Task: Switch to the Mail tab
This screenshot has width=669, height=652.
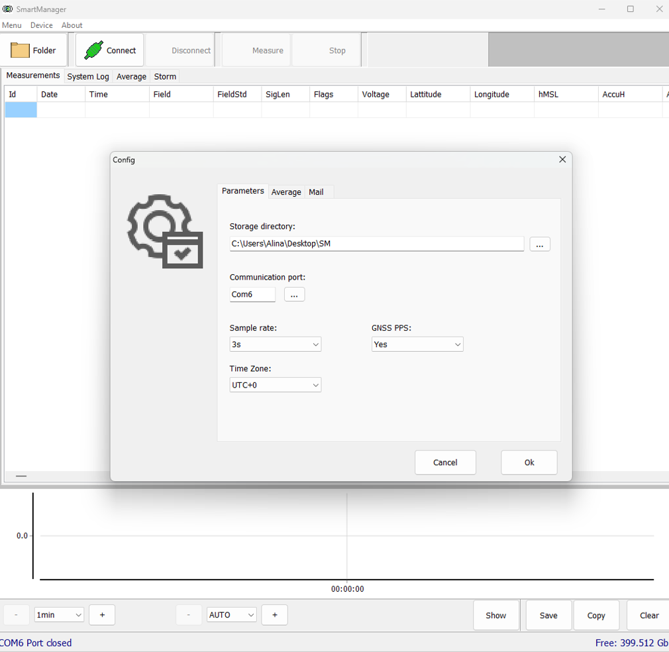Action: 316,192
